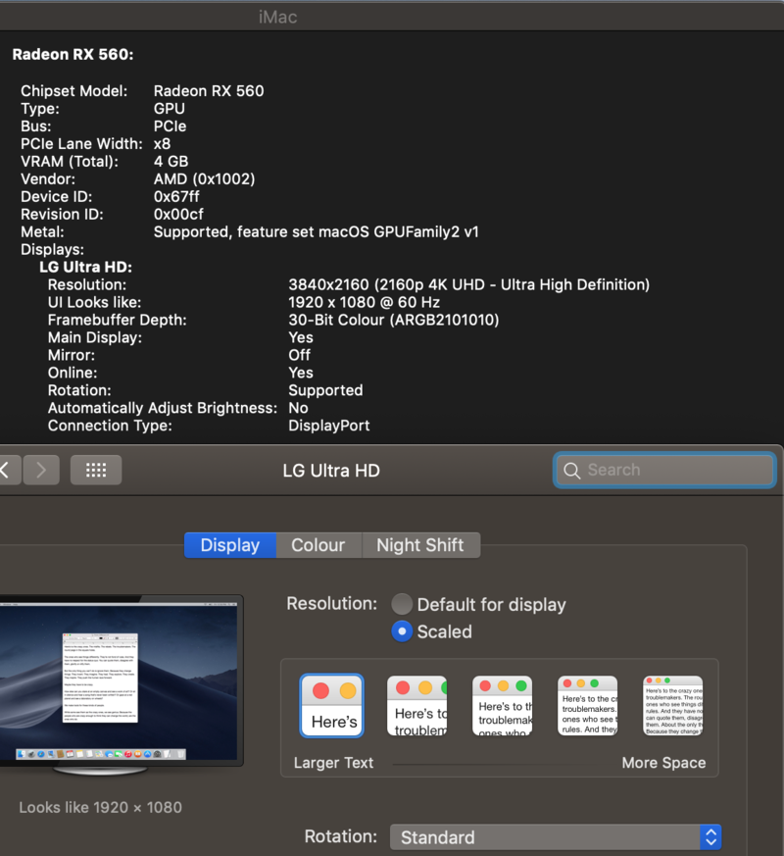Select the Scaled radio button
Screen dimensions: 784x856
402,631
